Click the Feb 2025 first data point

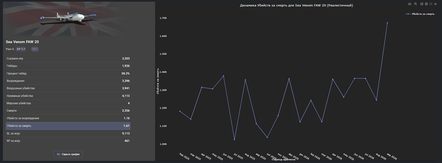pos(180,111)
